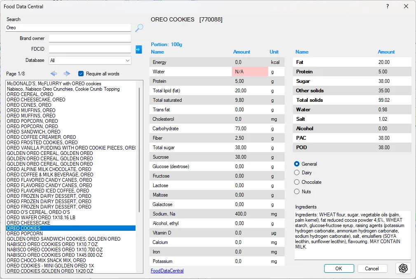Select the Chocolate radio option
Image resolution: width=416 pixels, height=279 pixels.
[297, 182]
